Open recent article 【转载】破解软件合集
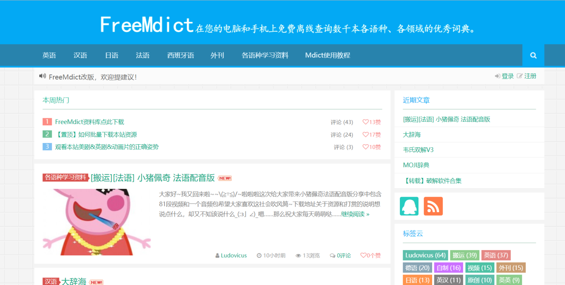 [x=432, y=180]
